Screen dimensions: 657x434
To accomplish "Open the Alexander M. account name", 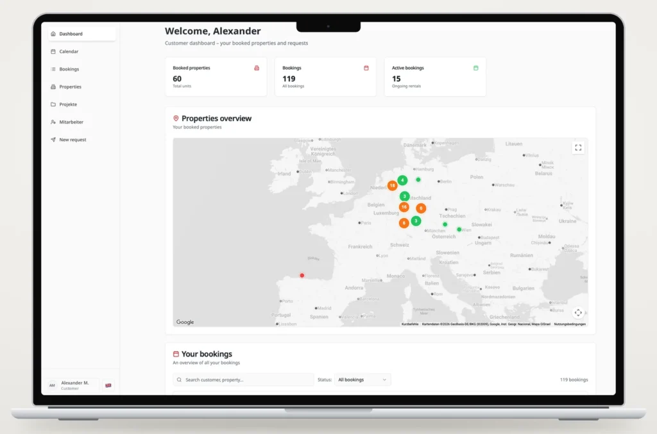I will tap(75, 383).
